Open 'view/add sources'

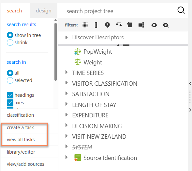tap(25, 164)
